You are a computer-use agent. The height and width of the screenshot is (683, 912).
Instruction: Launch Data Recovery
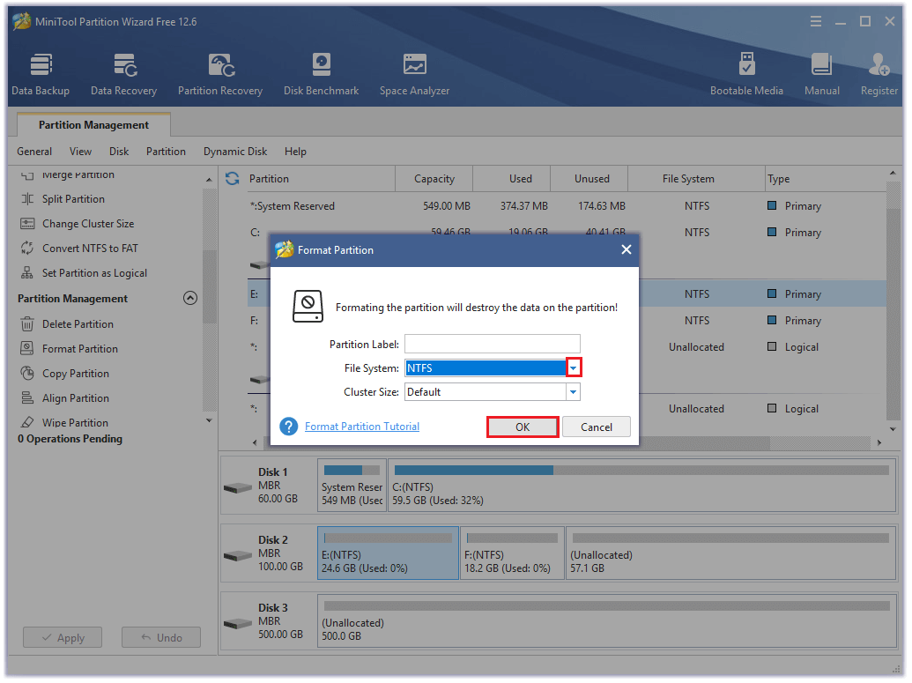click(123, 73)
